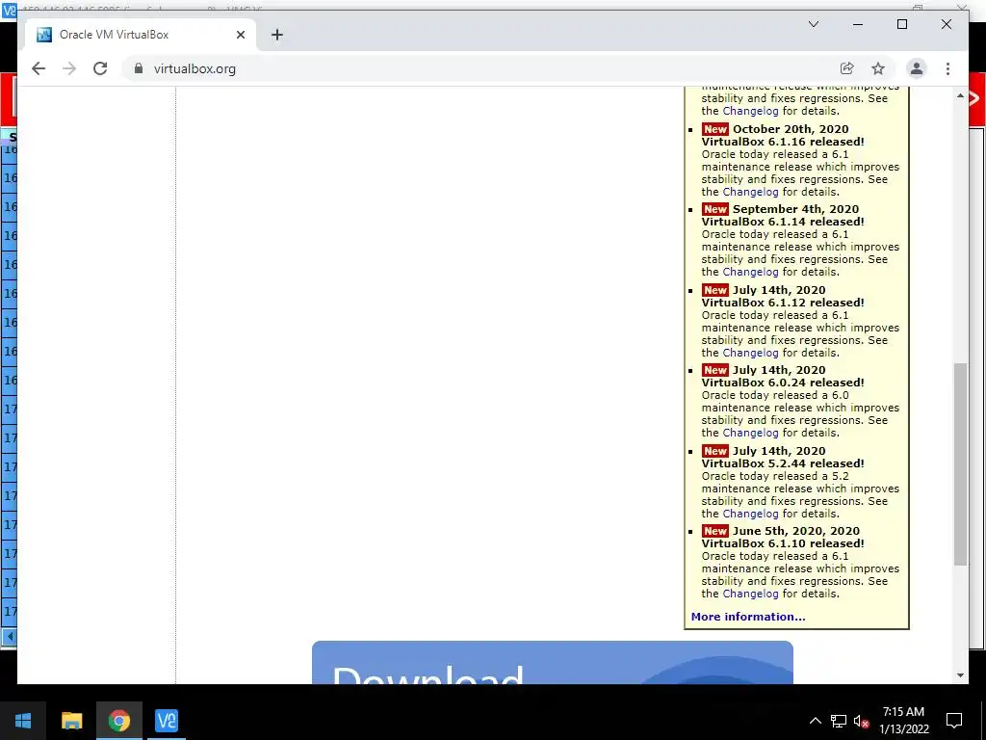Share this page using the share icon
This screenshot has height=740, width=986.
click(x=847, y=68)
